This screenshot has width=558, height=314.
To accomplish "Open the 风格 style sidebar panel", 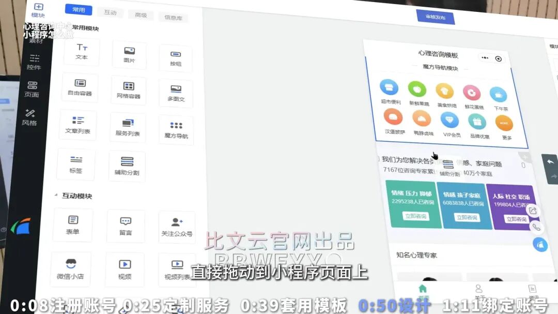I will click(x=29, y=117).
